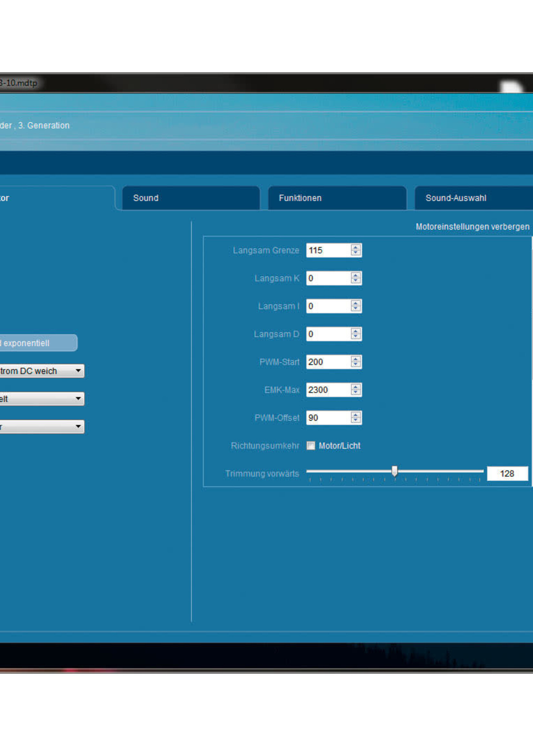Click the Trimmung vorwärts slider handle
The height and width of the screenshot is (746, 533).
(x=395, y=471)
